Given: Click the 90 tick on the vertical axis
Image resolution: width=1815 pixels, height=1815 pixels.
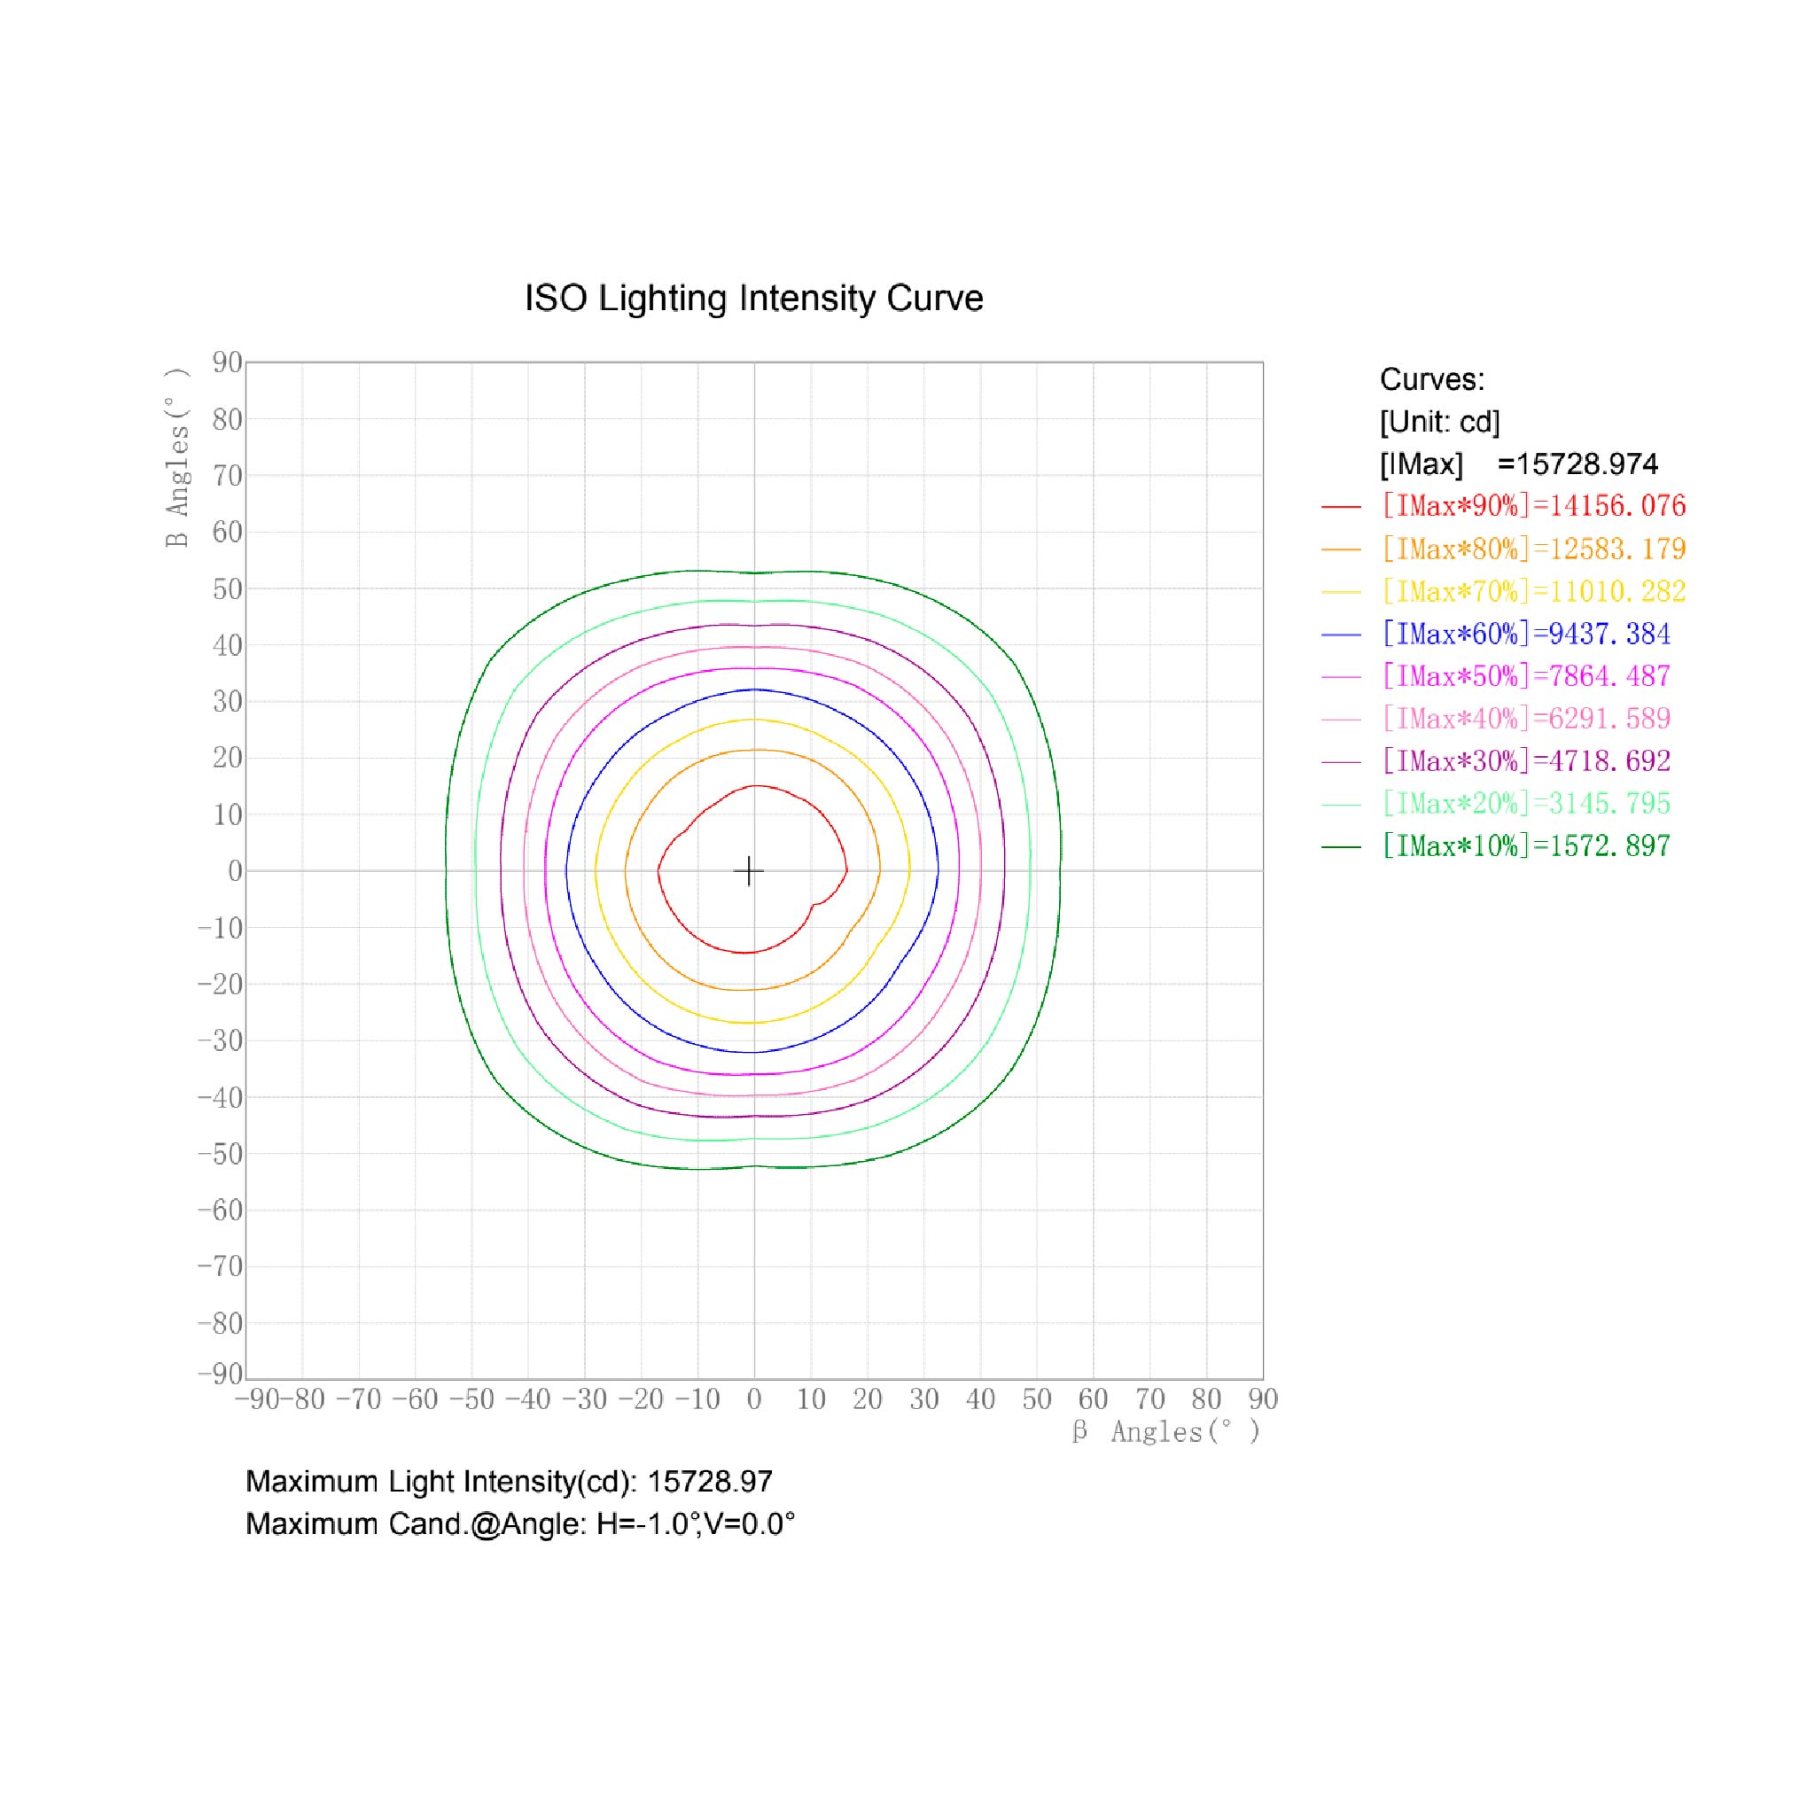Looking at the screenshot, I should pyautogui.click(x=228, y=362).
